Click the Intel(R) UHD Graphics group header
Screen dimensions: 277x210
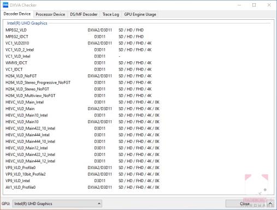pos(27,23)
